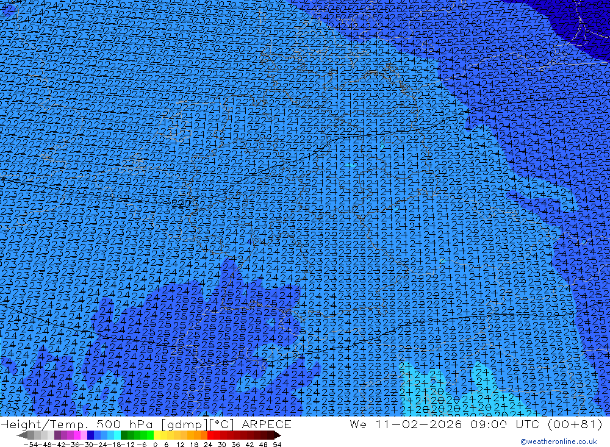Click the '-30' legend scale label
Viewport: 610px width, 447px height.
pyautogui.click(x=87, y=445)
